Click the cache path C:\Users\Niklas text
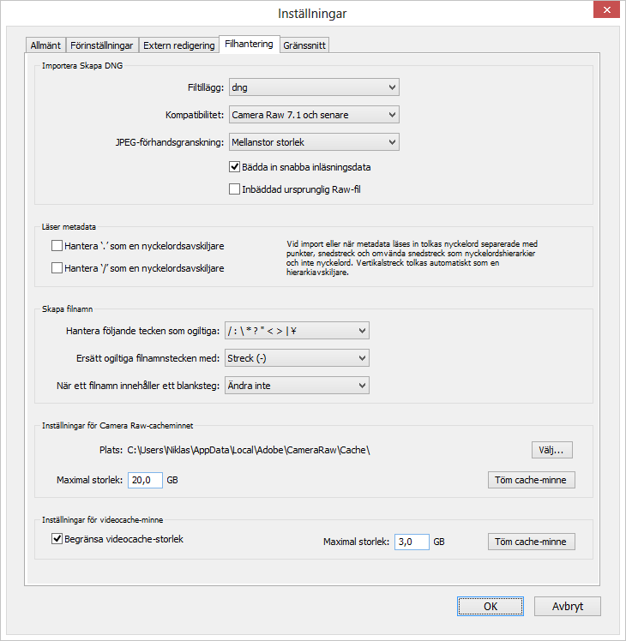The image size is (626, 641). (249, 450)
